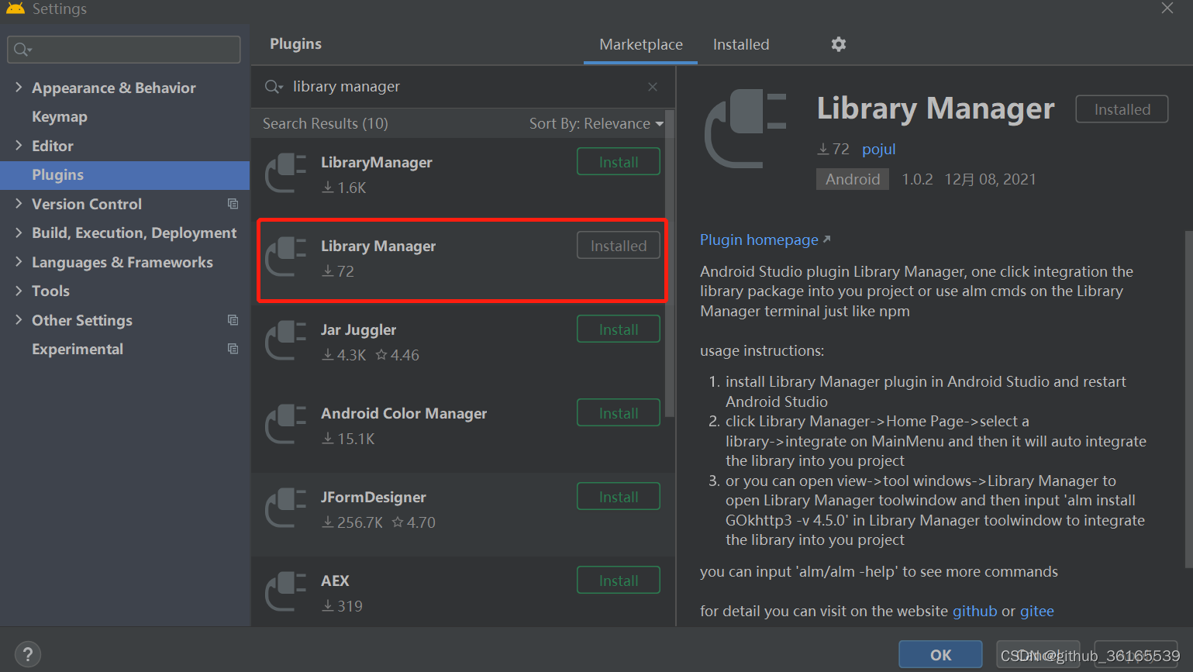Confirm with the OK button
Image resolution: width=1193 pixels, height=672 pixels.
click(x=940, y=655)
